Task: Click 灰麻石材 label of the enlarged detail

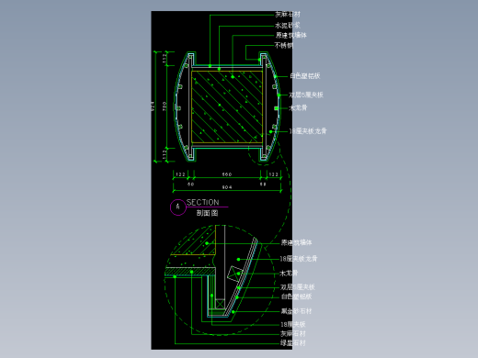Action: (x=293, y=333)
